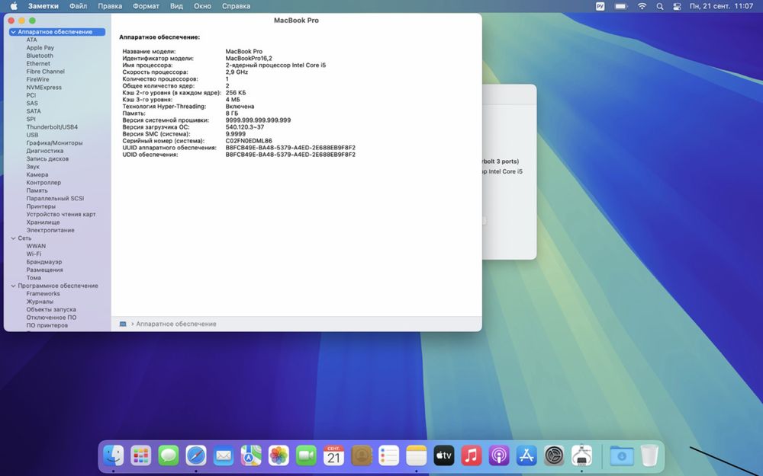
Task: Open the Заметки menu
Action: 43,6
